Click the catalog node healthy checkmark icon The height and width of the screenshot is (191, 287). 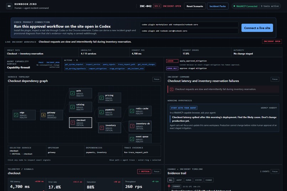(x=73, y=107)
